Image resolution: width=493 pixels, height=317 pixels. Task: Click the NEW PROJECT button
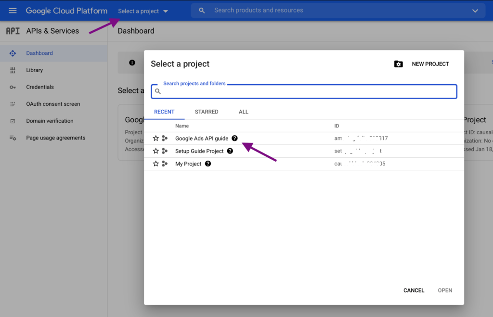(x=430, y=63)
